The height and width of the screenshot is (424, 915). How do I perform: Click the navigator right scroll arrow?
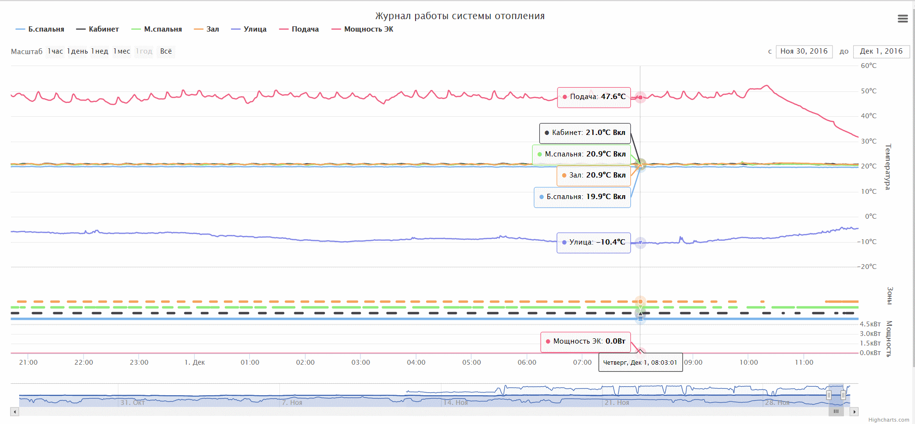click(854, 412)
